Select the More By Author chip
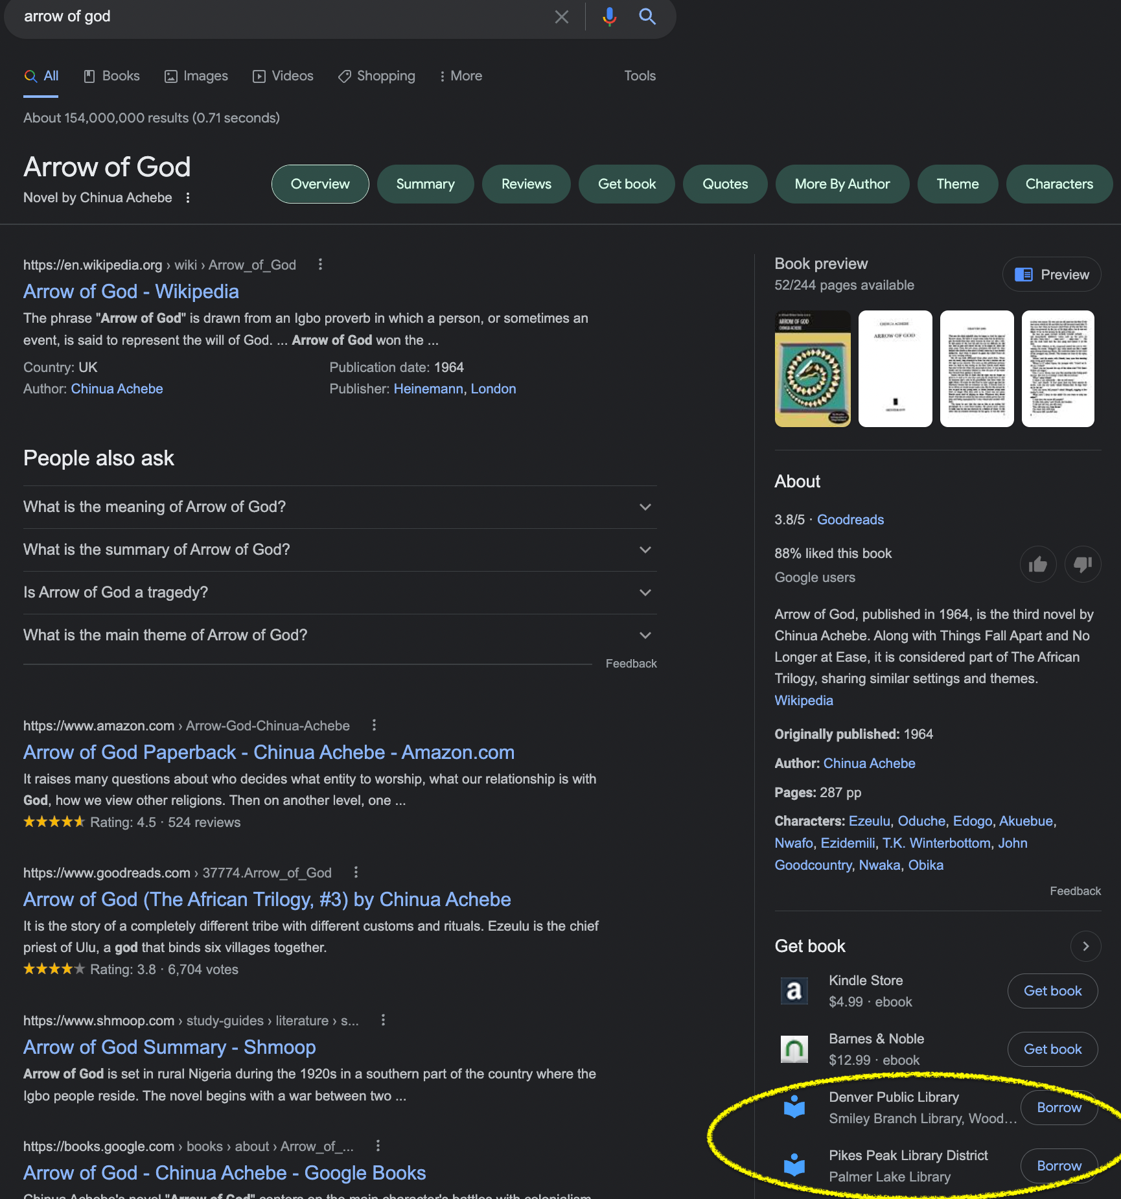 (x=842, y=184)
